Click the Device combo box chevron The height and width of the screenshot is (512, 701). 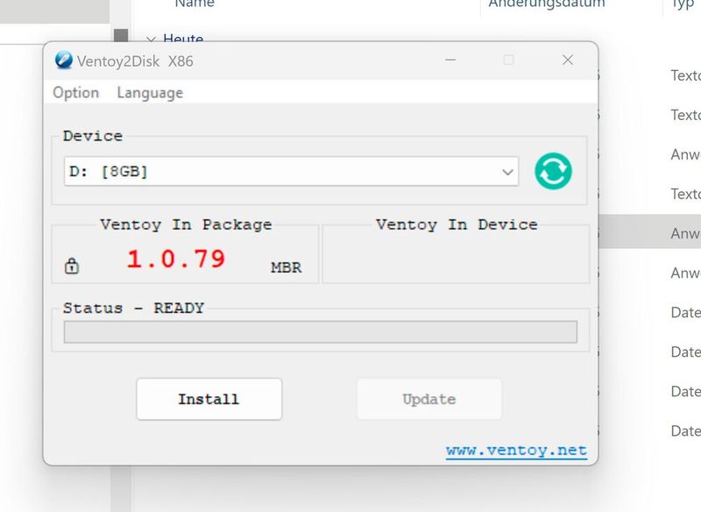(509, 171)
